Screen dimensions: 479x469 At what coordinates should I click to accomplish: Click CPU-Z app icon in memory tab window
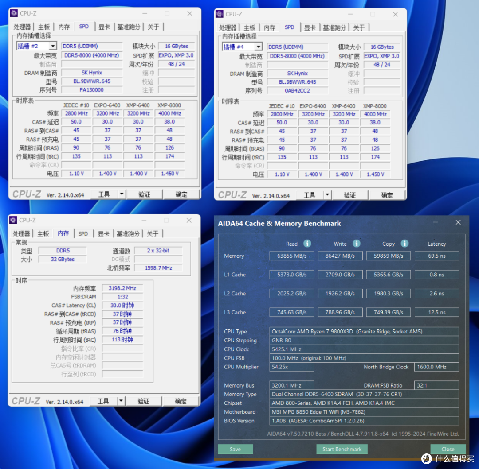pos(13,220)
